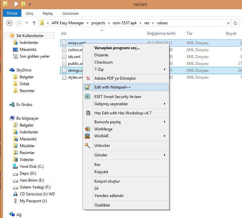This screenshot has width=242, height=218.
Task: Open the Görünüm ribbon tab
Action: coord(71,13)
